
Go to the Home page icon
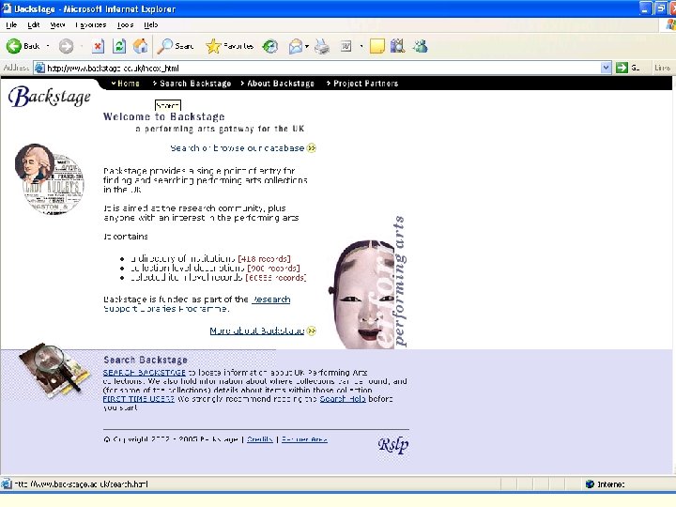coord(140,46)
